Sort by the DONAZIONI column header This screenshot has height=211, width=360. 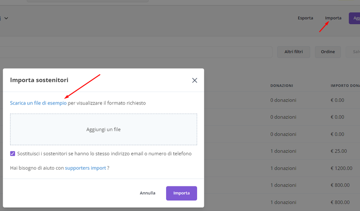tap(282, 85)
